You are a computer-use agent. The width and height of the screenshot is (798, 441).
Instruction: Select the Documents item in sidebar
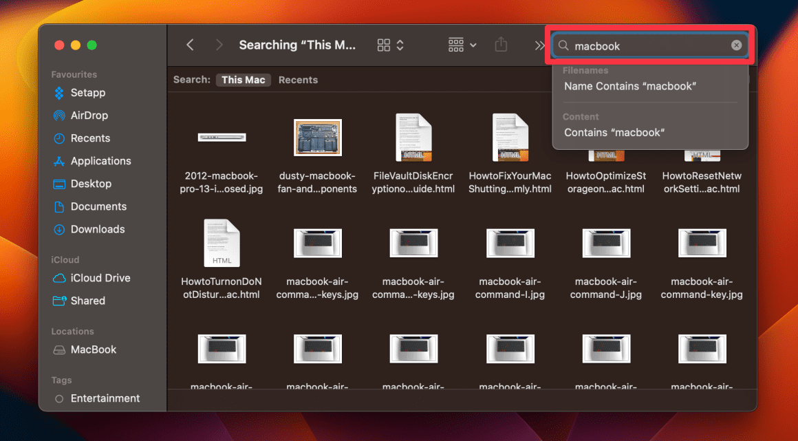pos(98,206)
